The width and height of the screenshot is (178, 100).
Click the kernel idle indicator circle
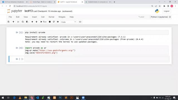tap(170, 17)
